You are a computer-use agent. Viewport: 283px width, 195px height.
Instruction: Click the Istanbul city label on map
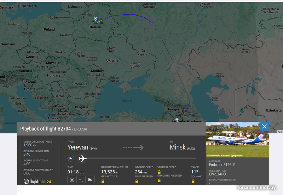106,117
